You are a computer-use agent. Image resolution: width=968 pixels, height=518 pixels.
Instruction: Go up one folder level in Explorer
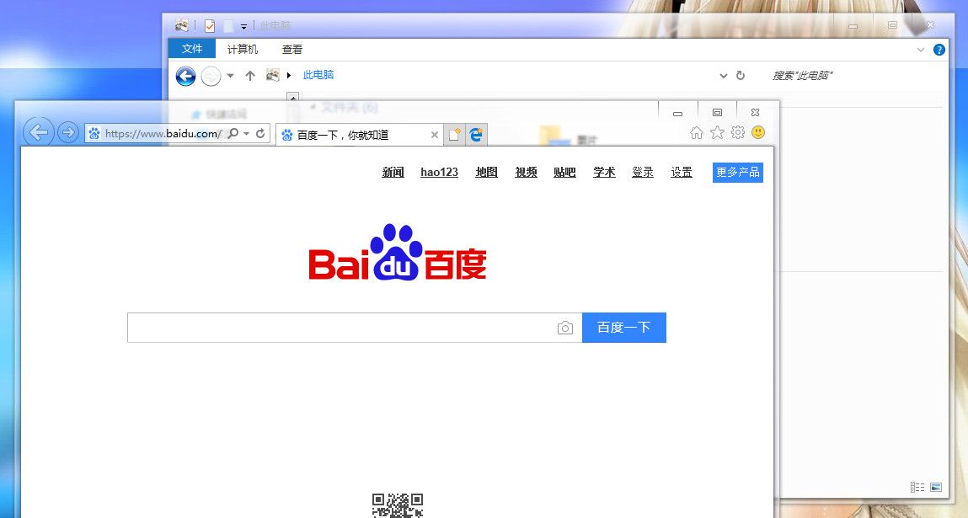click(x=250, y=75)
